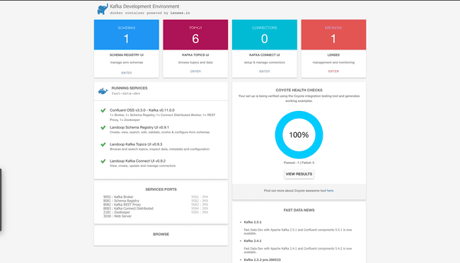Click the 'Kafka 2.3.2-pre.200523' news entry
The image size is (460, 263).
[263, 259]
